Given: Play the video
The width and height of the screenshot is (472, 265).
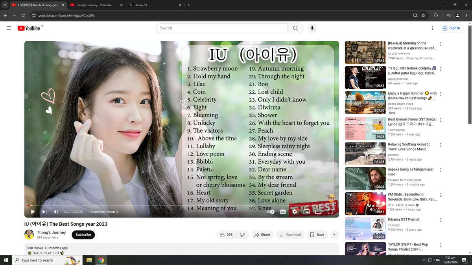Looking at the screenshot, I should [33, 212].
